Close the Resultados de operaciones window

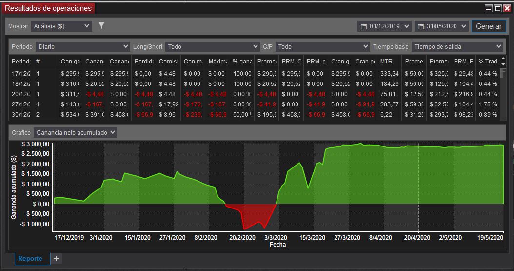point(507,8)
